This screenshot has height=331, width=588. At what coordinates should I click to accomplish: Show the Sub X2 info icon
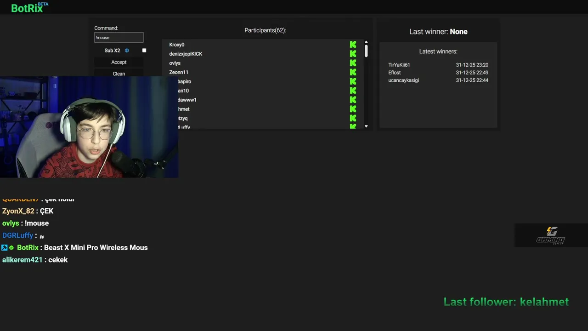[127, 51]
